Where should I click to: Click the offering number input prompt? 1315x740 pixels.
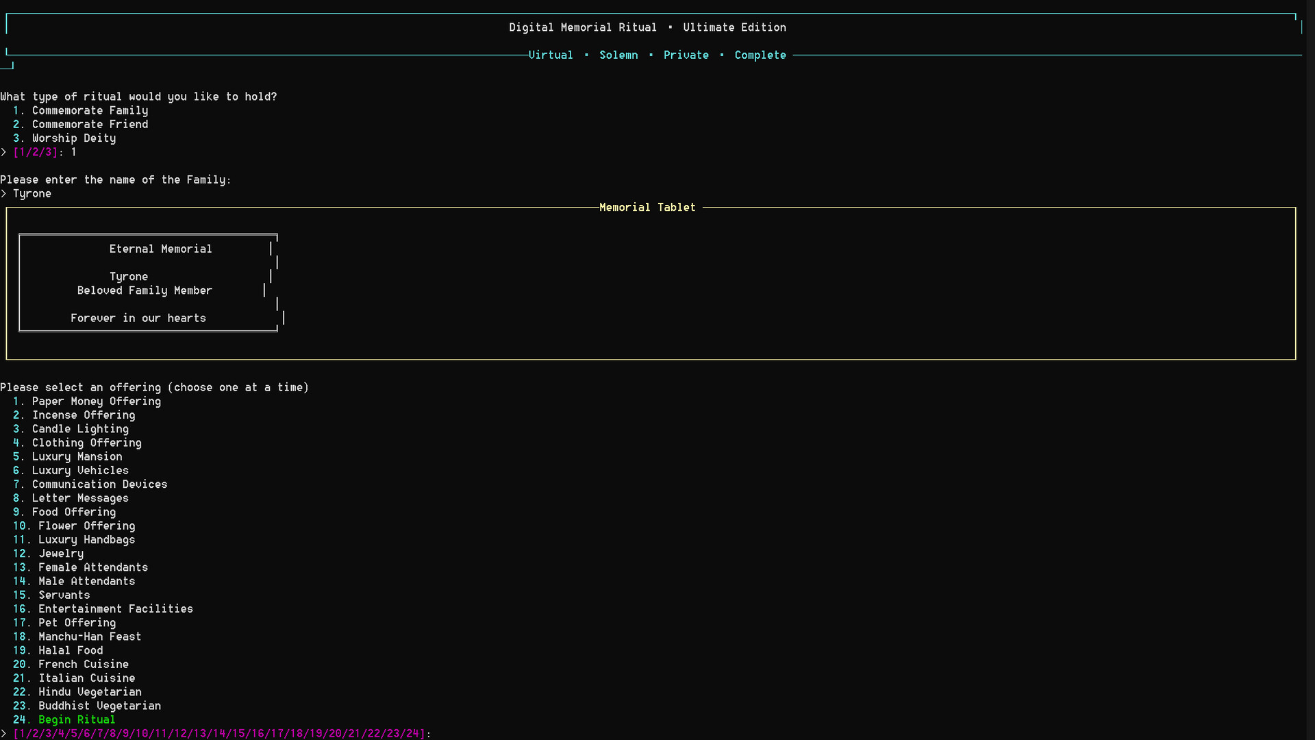218,733
